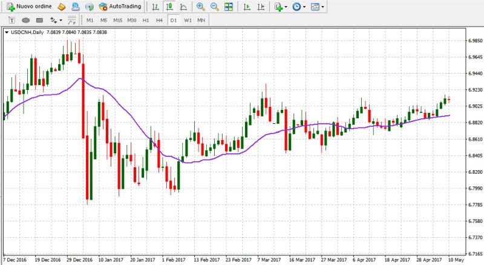Switch to H4 timeframe
This screenshot has height=265, width=484.
tap(159, 20)
